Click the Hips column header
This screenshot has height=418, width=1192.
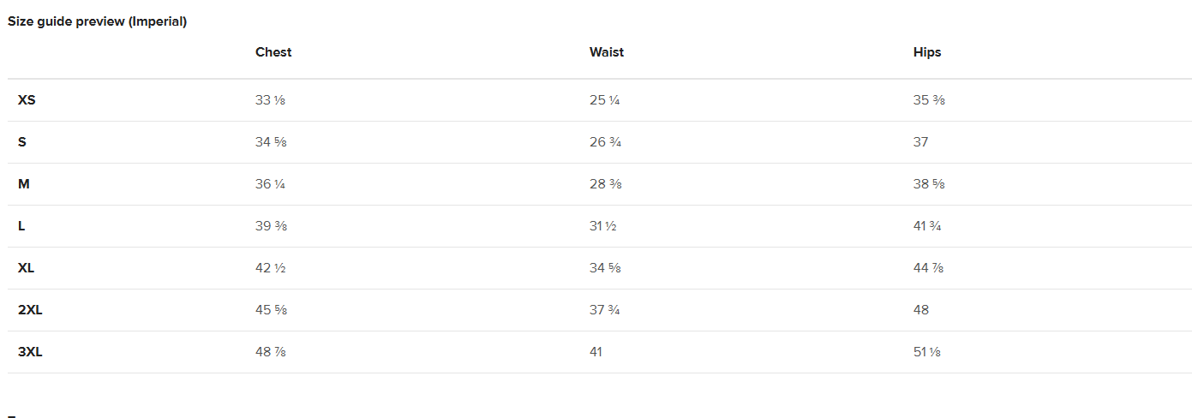pyautogui.click(x=927, y=52)
